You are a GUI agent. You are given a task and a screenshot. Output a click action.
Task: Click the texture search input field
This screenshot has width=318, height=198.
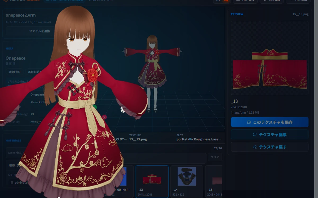coord(164,158)
